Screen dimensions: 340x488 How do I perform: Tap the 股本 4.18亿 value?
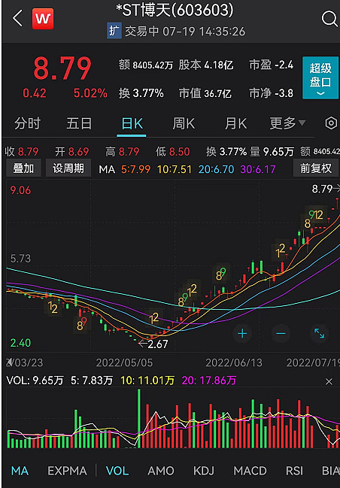pyautogui.click(x=206, y=65)
